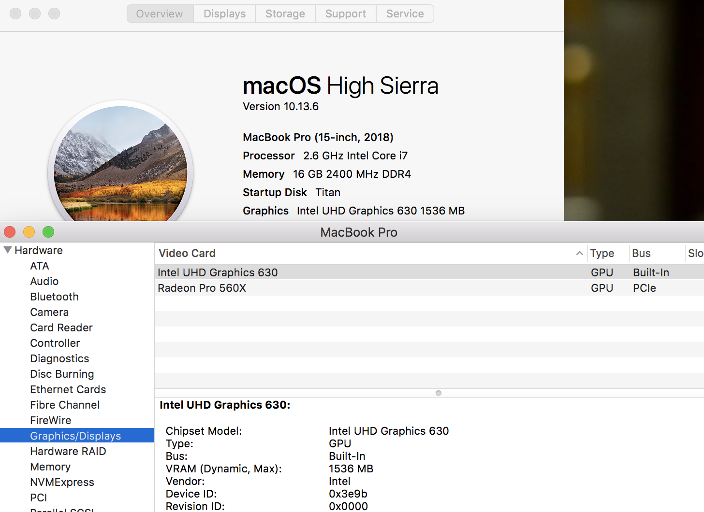
Task: Select Audio in the sidebar
Action: tap(44, 281)
